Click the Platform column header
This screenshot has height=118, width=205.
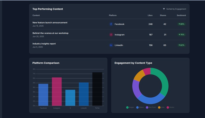coord(113,15)
